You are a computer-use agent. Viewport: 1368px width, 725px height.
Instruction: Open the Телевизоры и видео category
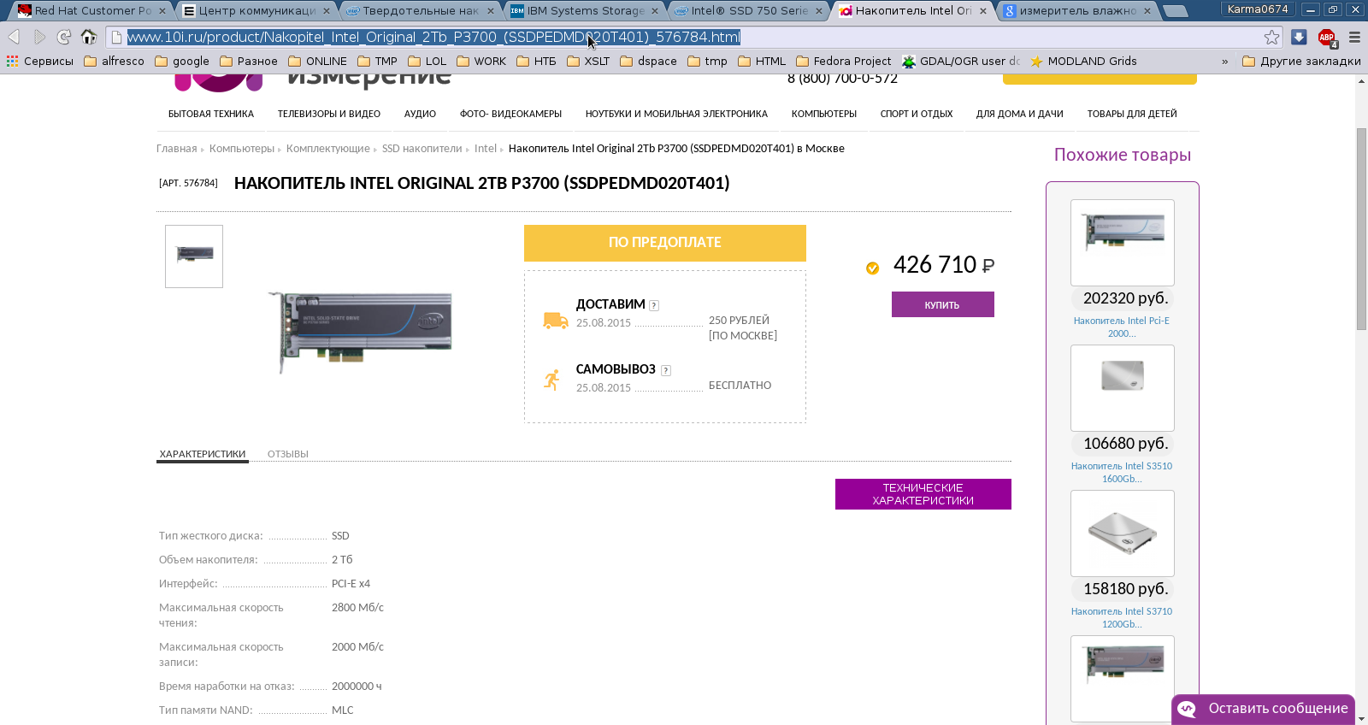329,114
